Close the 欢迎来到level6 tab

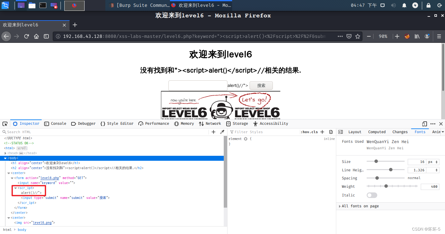tap(64, 25)
